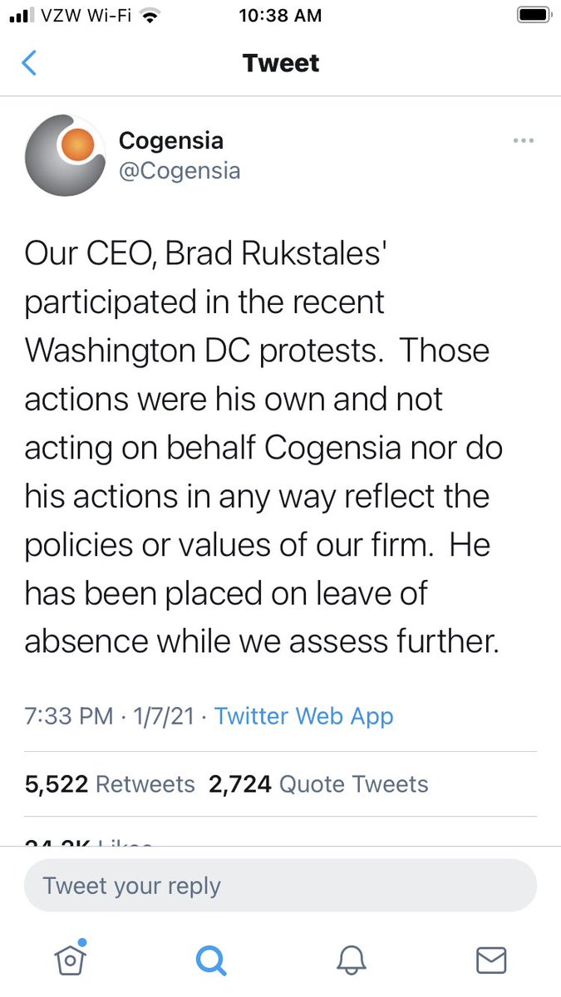View the 5,522 Retweets list
561x997 pixels.
(110, 784)
